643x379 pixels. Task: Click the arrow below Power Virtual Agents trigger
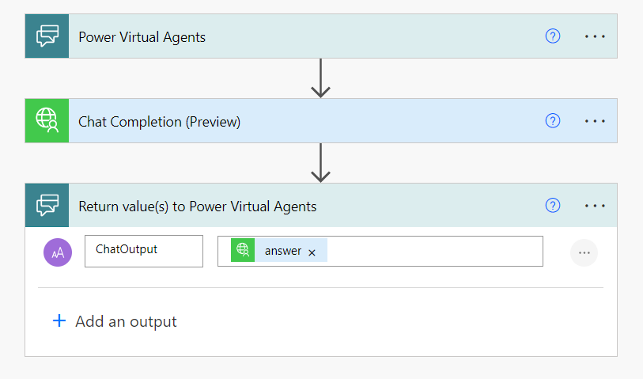click(320, 78)
